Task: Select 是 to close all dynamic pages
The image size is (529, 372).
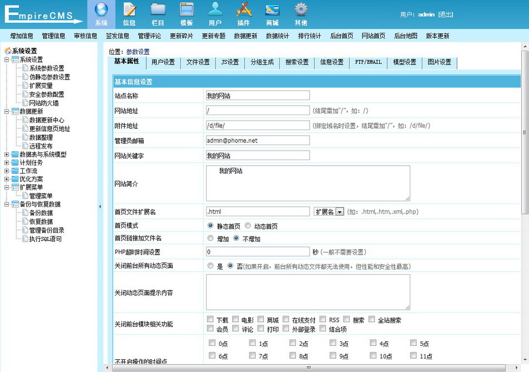Action: 210,266
